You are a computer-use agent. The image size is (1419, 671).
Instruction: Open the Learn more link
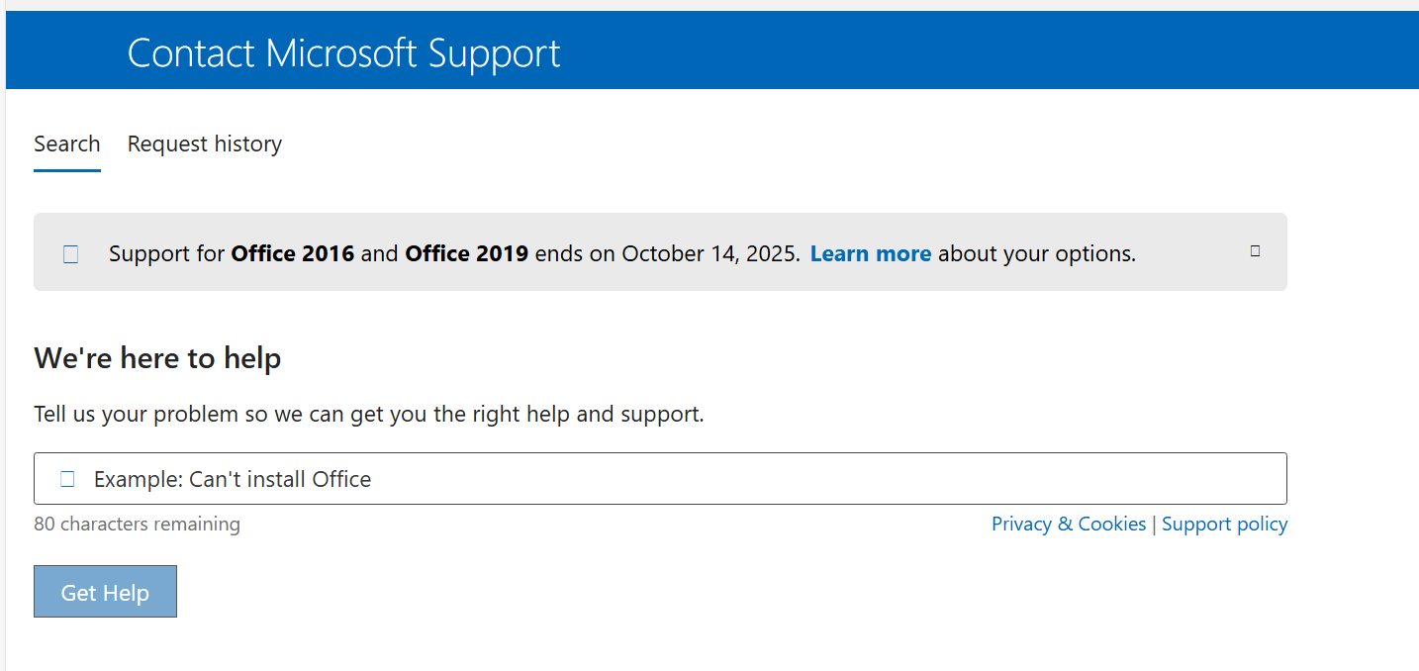coord(871,253)
